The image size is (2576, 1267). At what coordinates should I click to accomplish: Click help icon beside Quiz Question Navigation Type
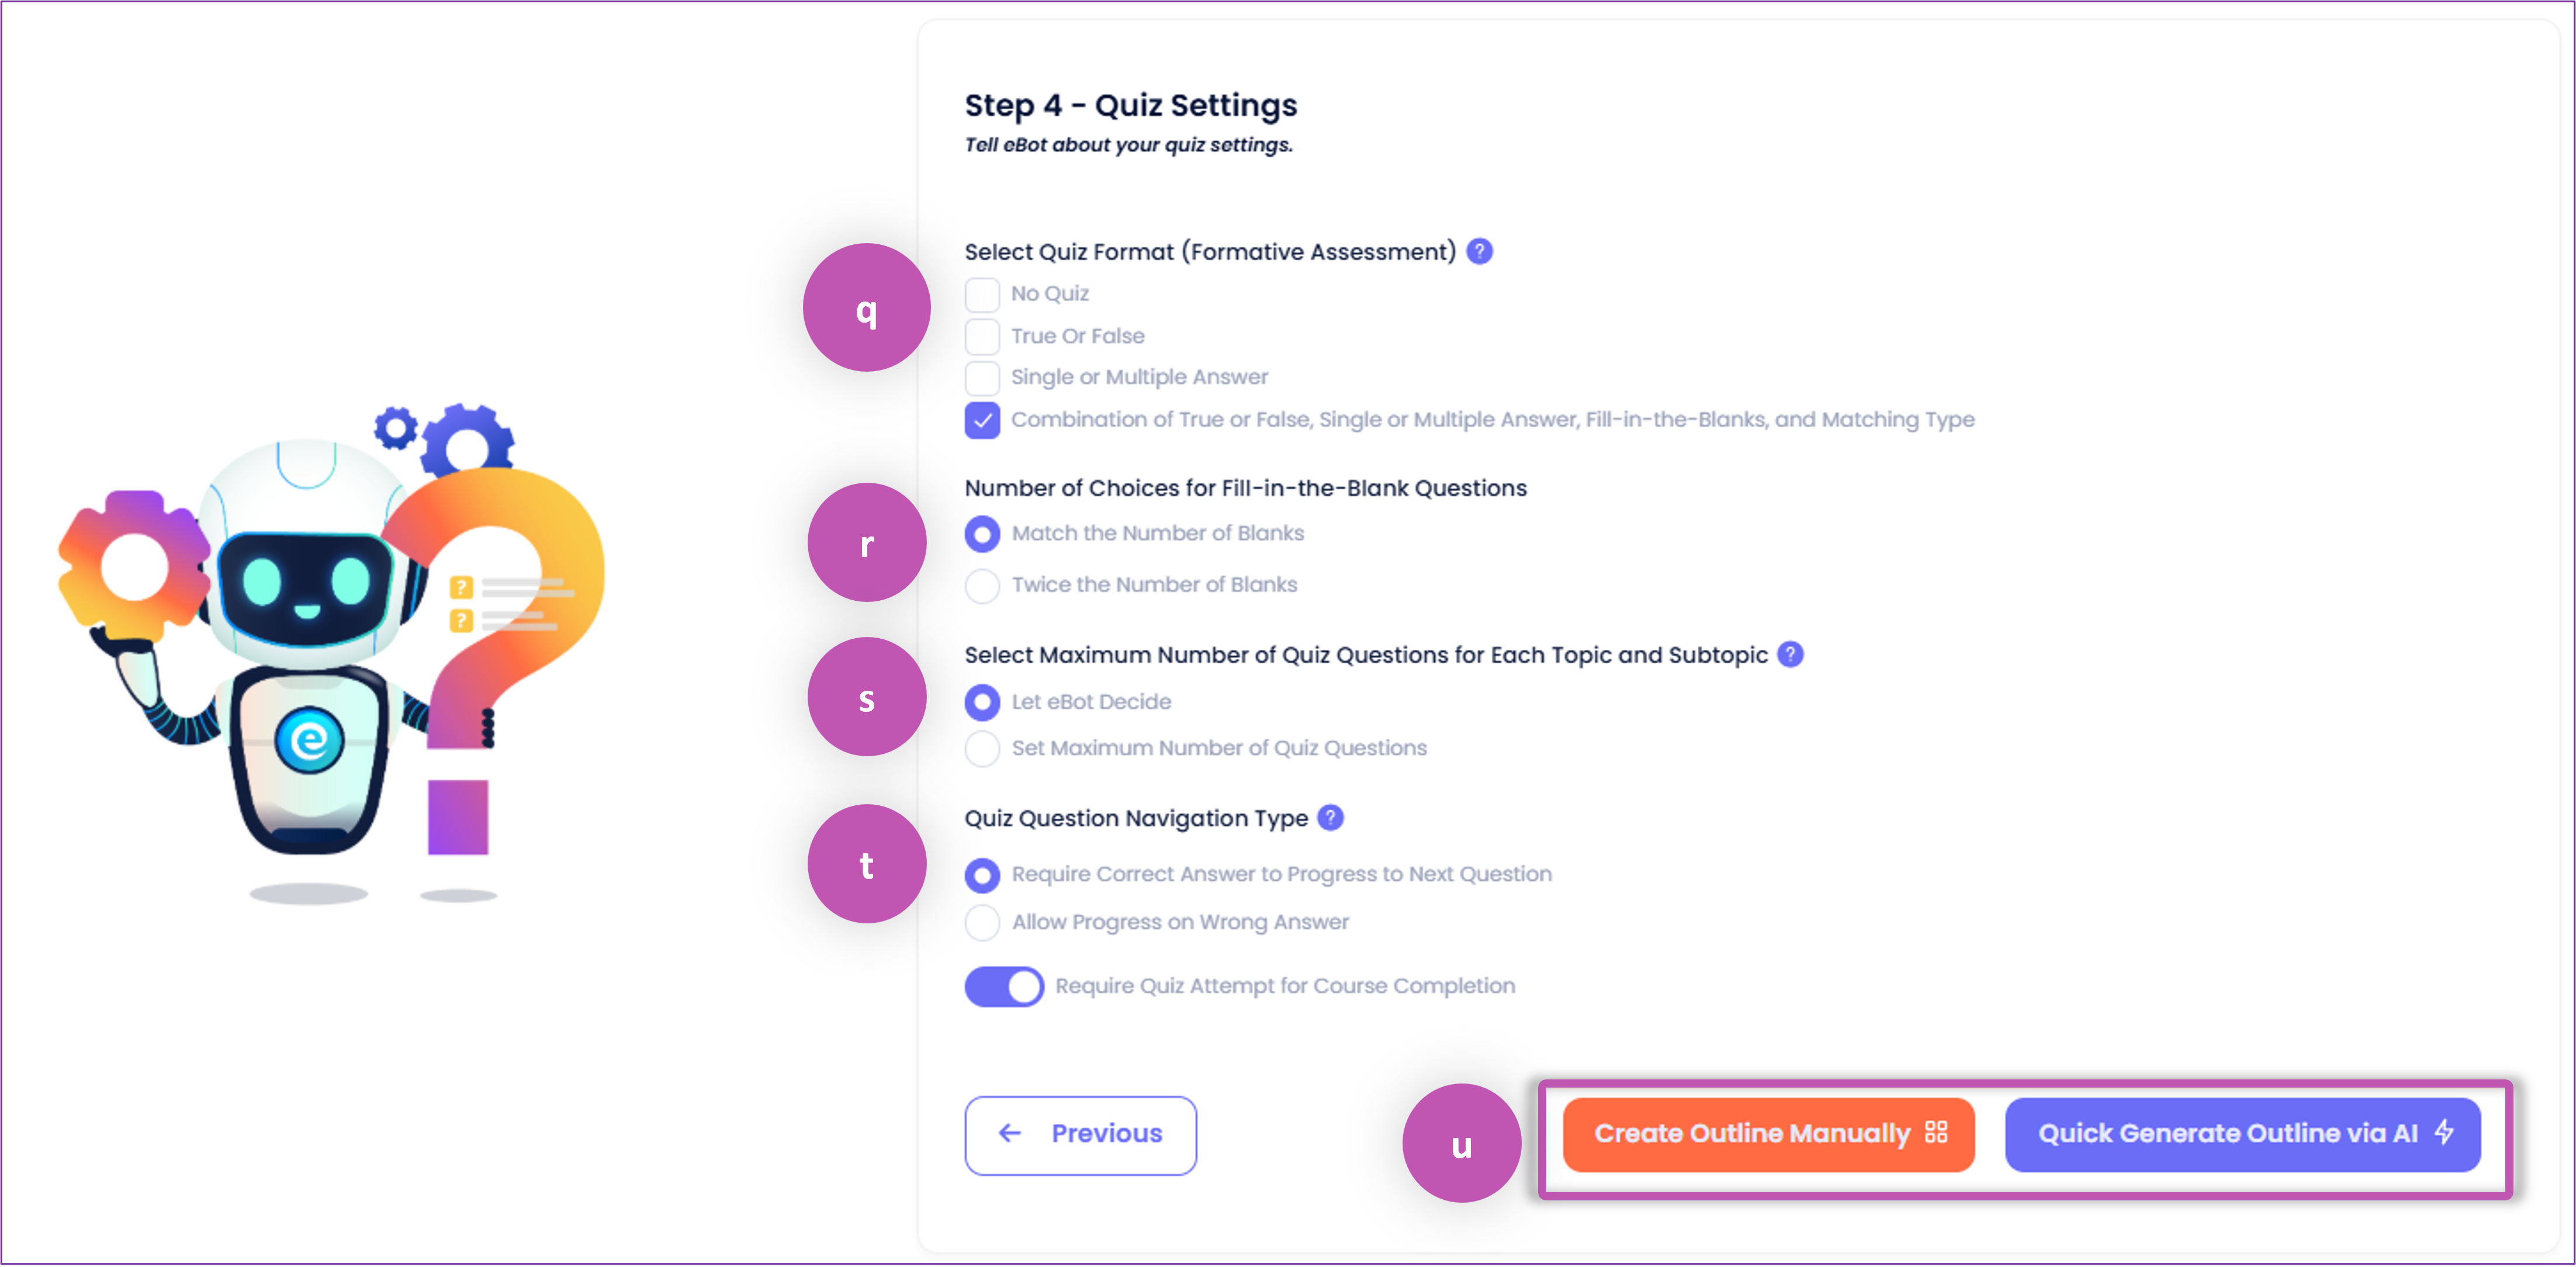click(1330, 818)
